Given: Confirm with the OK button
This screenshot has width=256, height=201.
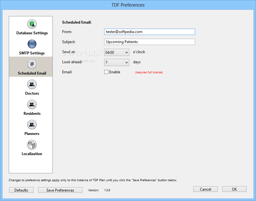Looking at the screenshot, I should (234, 189).
